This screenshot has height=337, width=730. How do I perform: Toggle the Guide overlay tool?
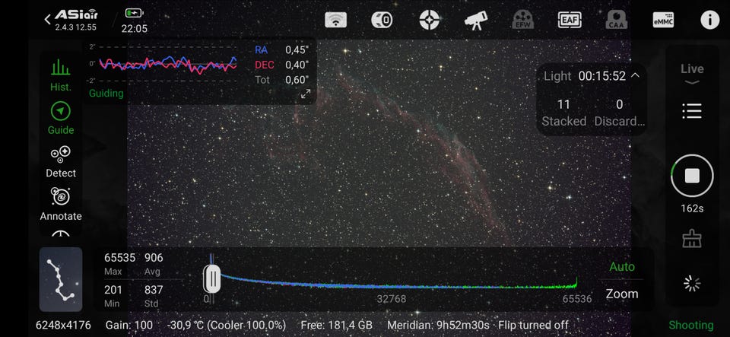tap(61, 119)
